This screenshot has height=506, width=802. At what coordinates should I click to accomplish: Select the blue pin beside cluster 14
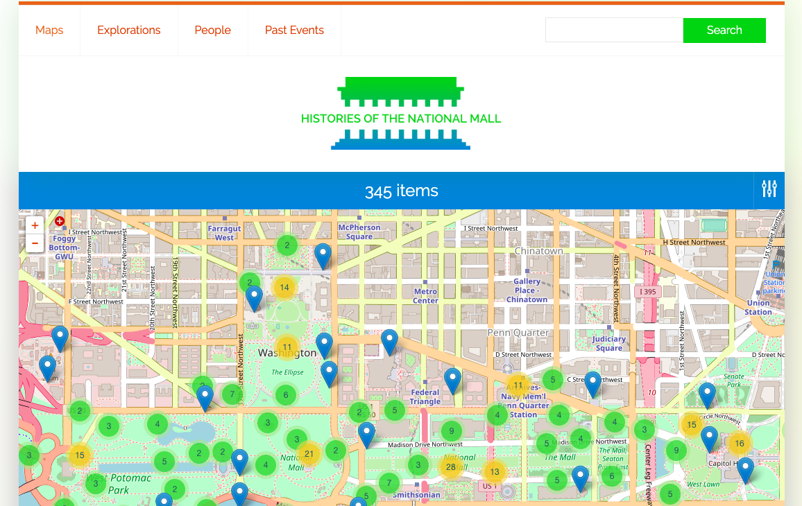click(254, 298)
